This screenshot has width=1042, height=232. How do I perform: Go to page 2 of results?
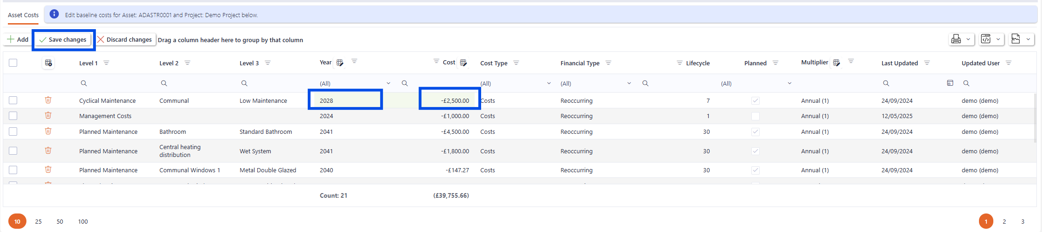point(1004,221)
